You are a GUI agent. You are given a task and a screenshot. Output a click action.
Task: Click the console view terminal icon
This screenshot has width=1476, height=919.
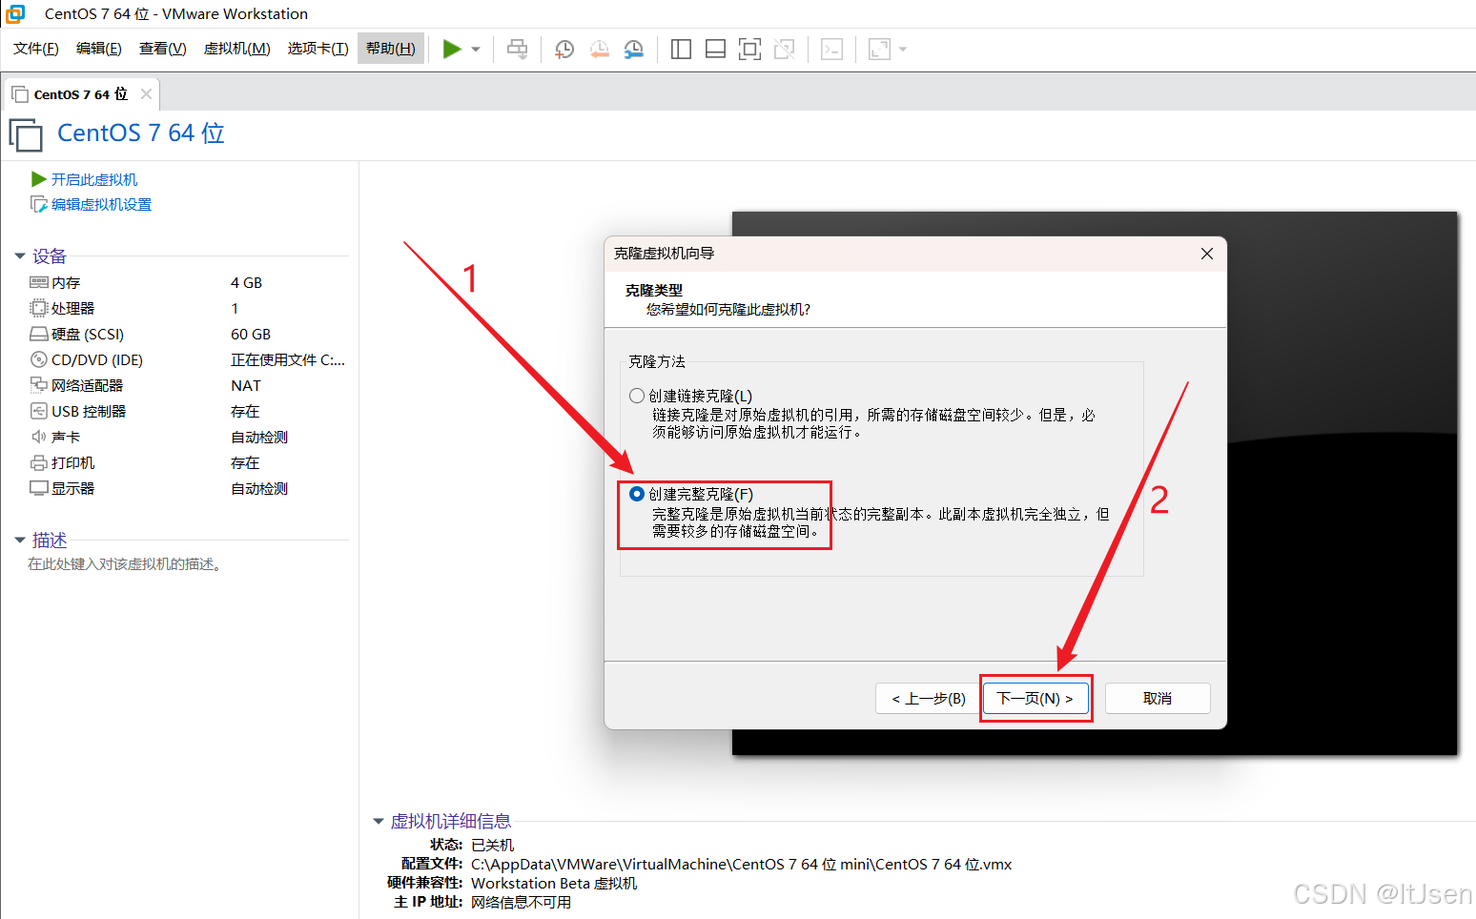[x=831, y=49]
